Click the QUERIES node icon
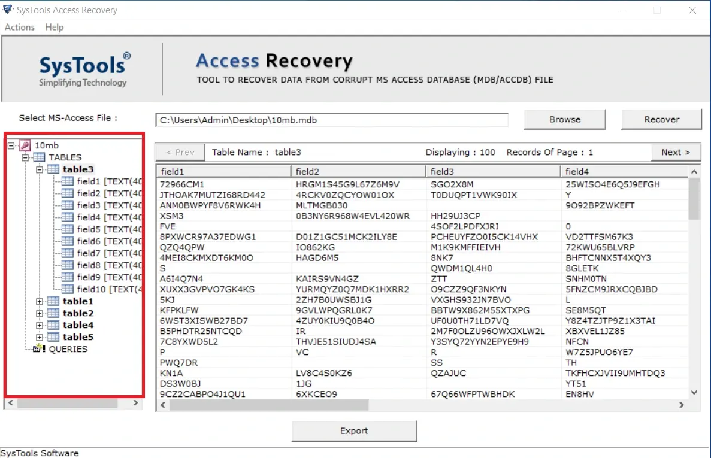The image size is (711, 458). tap(39, 349)
